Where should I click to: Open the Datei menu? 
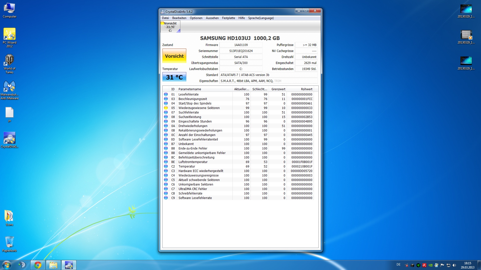[x=165, y=18]
